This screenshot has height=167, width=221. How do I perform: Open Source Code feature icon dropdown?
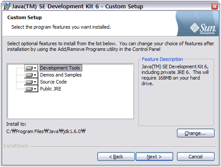tap(31, 82)
